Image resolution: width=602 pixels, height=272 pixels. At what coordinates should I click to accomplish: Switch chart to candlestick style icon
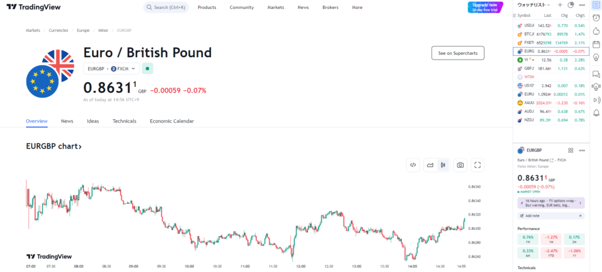coord(443,165)
